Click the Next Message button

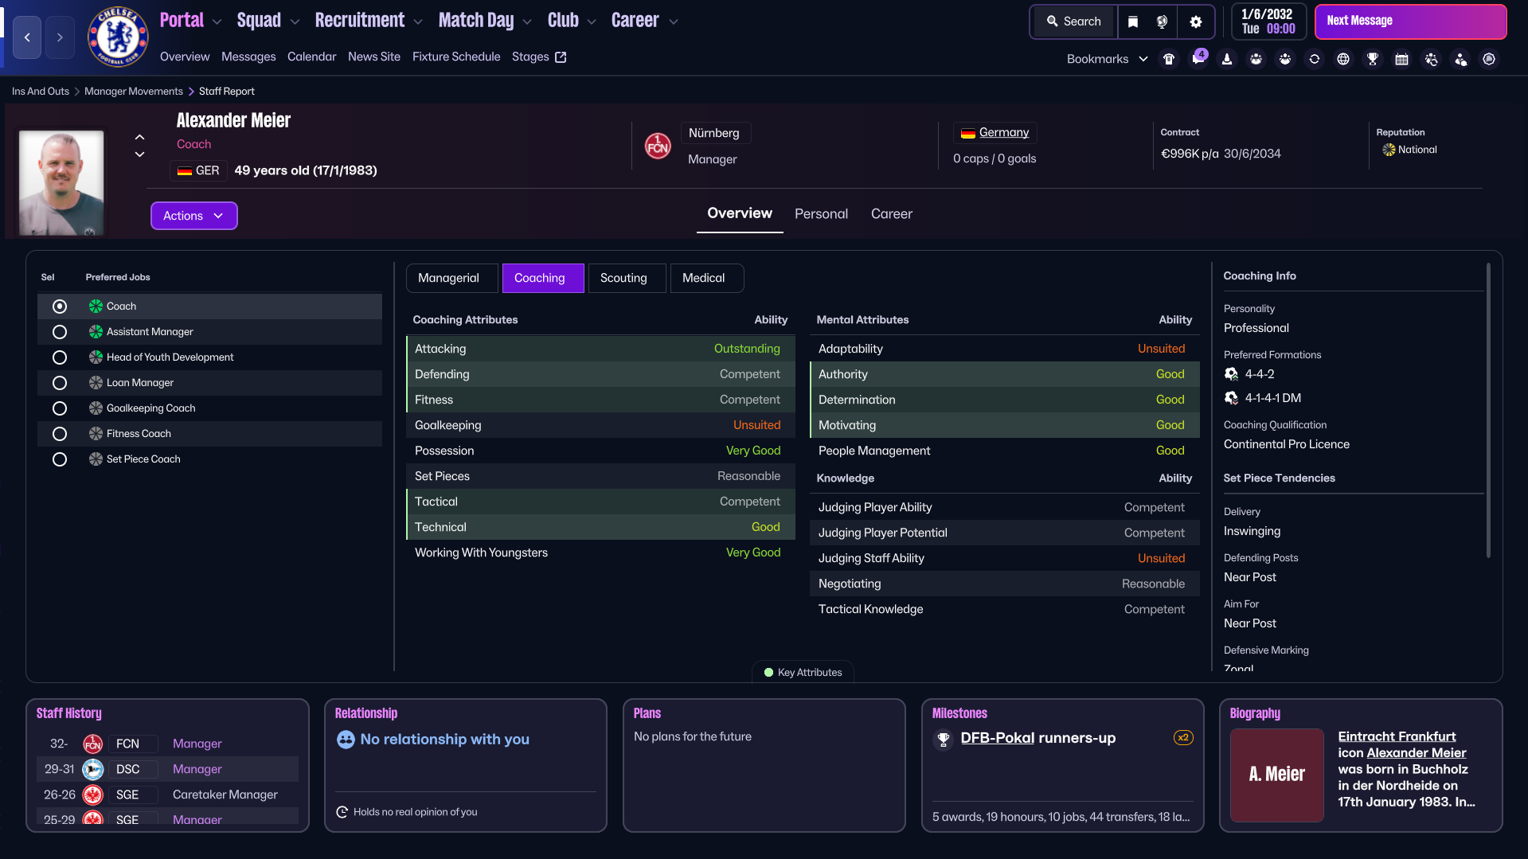pyautogui.click(x=1410, y=21)
